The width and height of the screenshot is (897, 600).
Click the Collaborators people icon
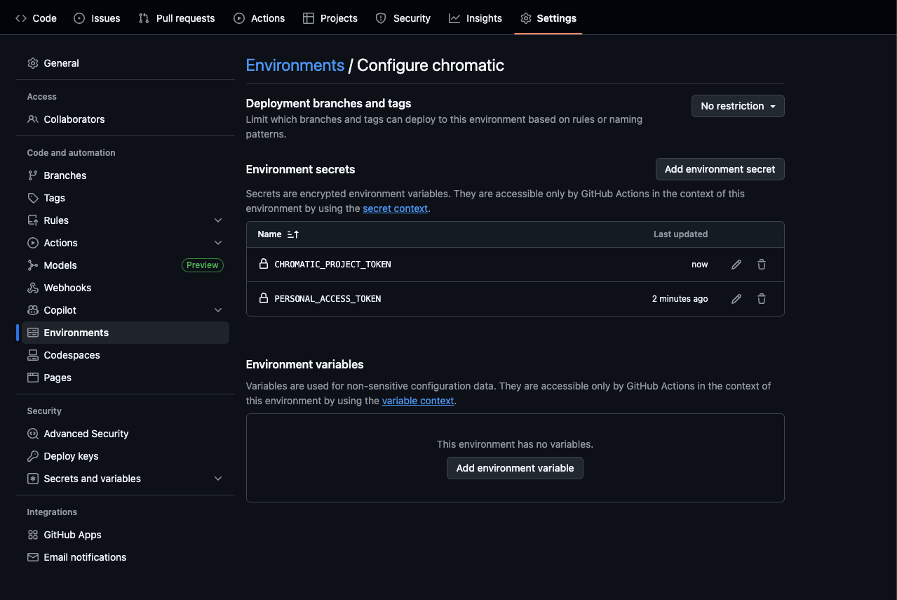point(33,119)
